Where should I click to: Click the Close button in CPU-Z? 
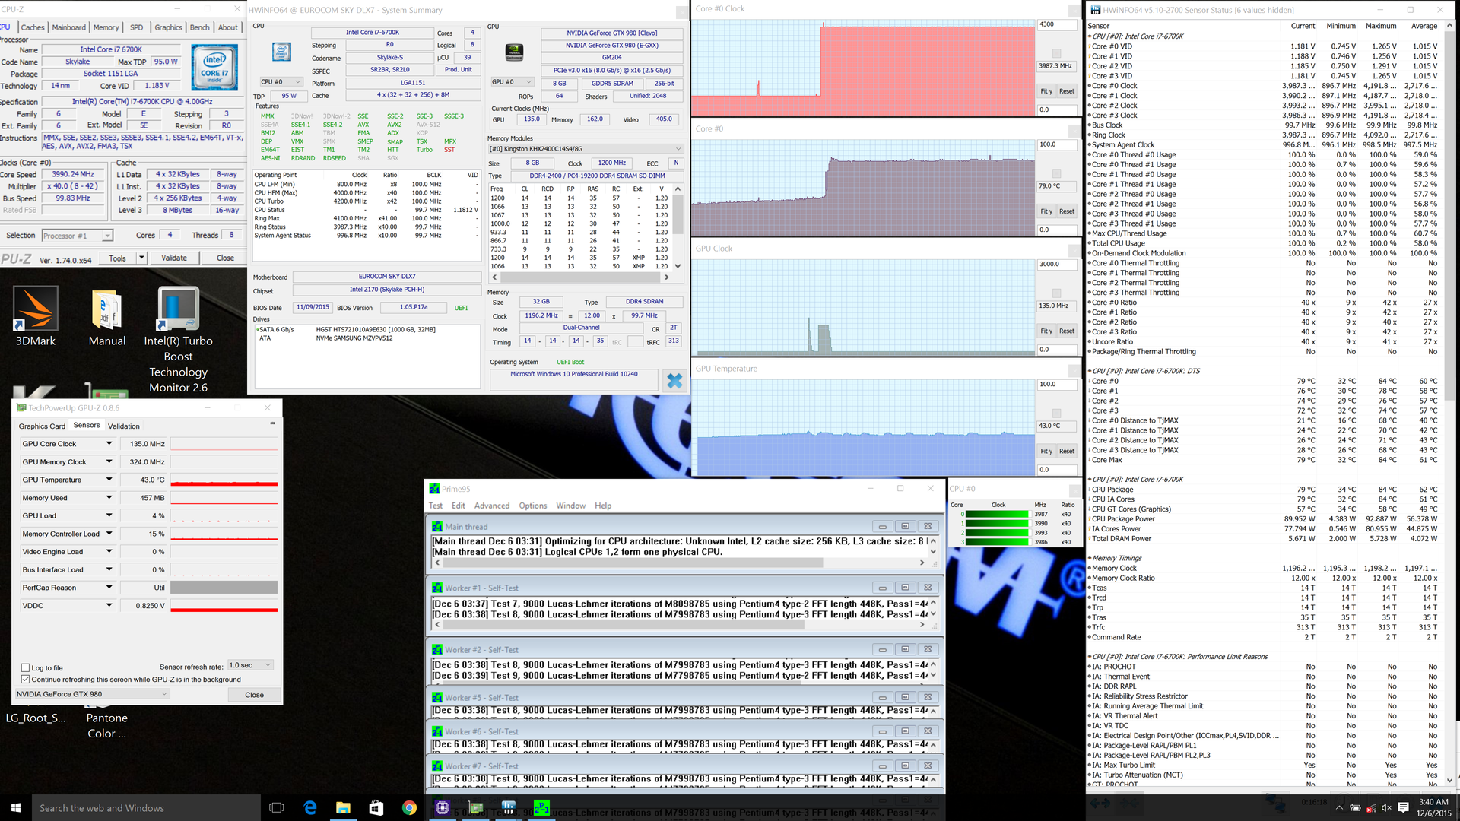point(225,258)
